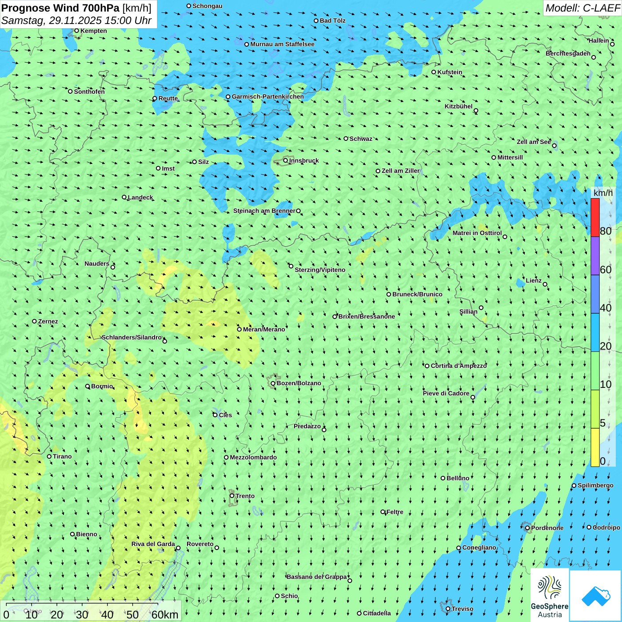Screen dimensions: 622x622
Task: Select the Bassano del Grappa label
Action: click(x=317, y=577)
